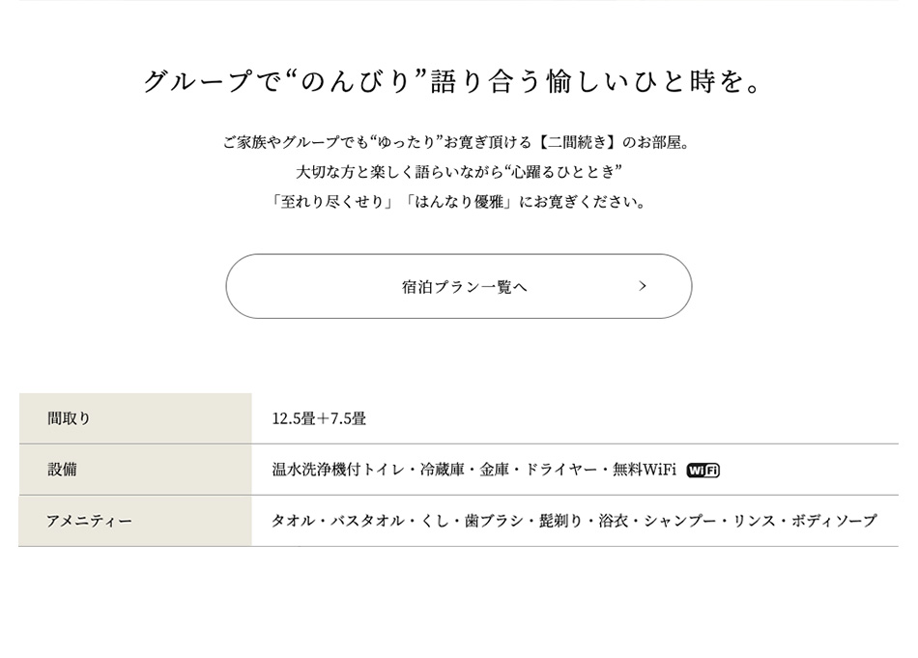Click the 温水洗浄機付トイレ equipment text
The image size is (918, 658).
[x=338, y=470]
